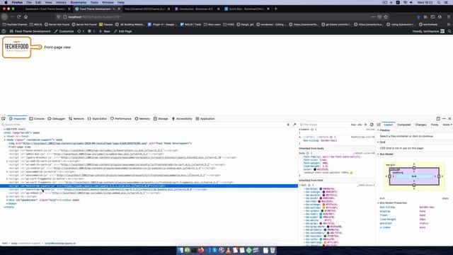Open the History menu in menu bar
This screenshot has height=255, width=453.
coord(61,2)
